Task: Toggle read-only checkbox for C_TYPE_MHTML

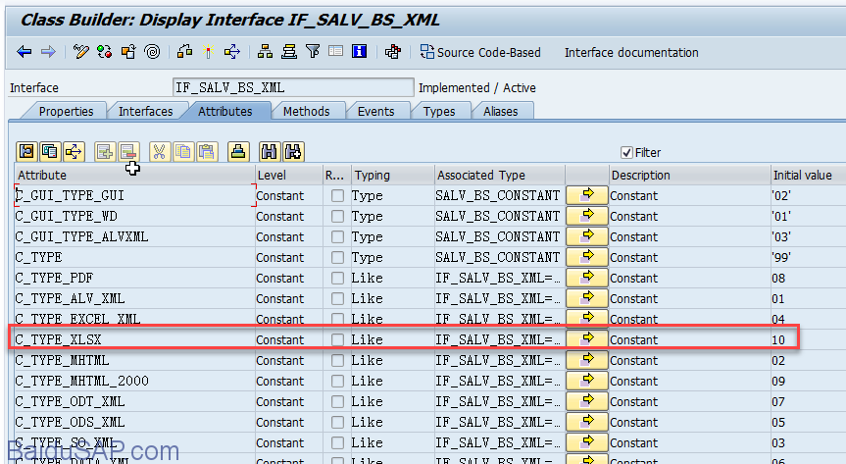Action: tap(338, 360)
